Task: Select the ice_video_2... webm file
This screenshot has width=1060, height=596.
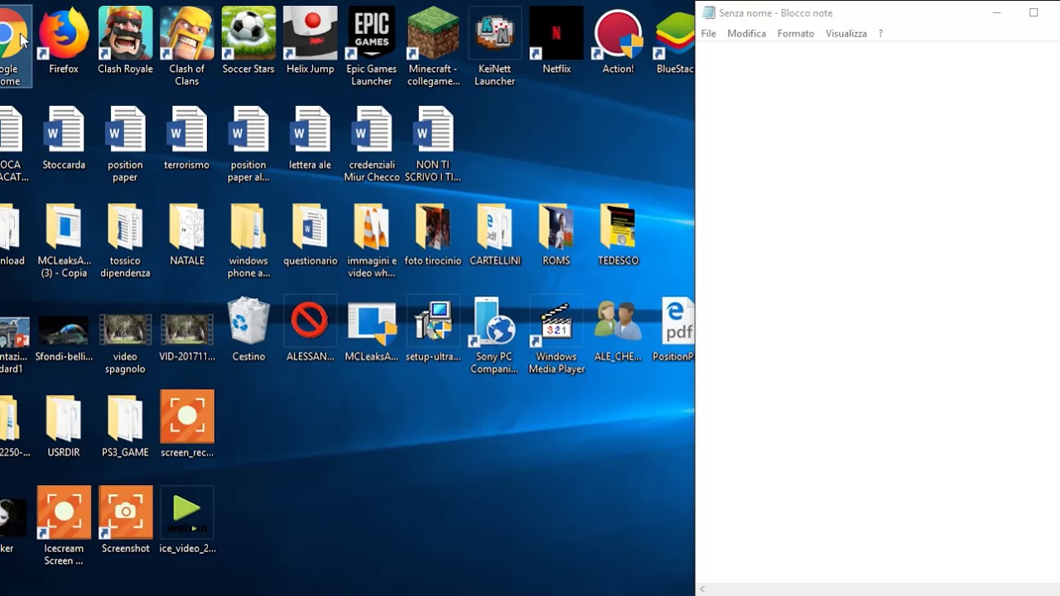Action: 187,520
